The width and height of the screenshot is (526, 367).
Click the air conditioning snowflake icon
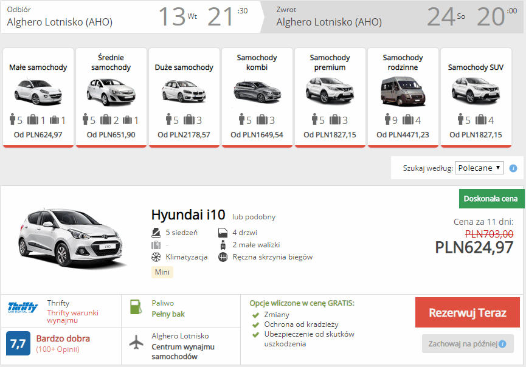click(x=156, y=256)
